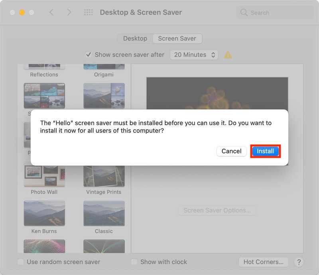Viewport: 319px width, 275px height.
Task: Click the "Ken Burns" label text
Action: pyautogui.click(x=44, y=231)
